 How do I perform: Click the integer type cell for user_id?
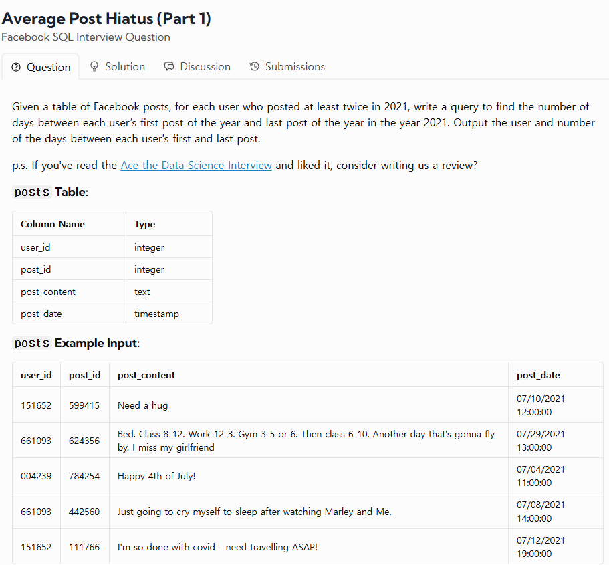(x=169, y=247)
